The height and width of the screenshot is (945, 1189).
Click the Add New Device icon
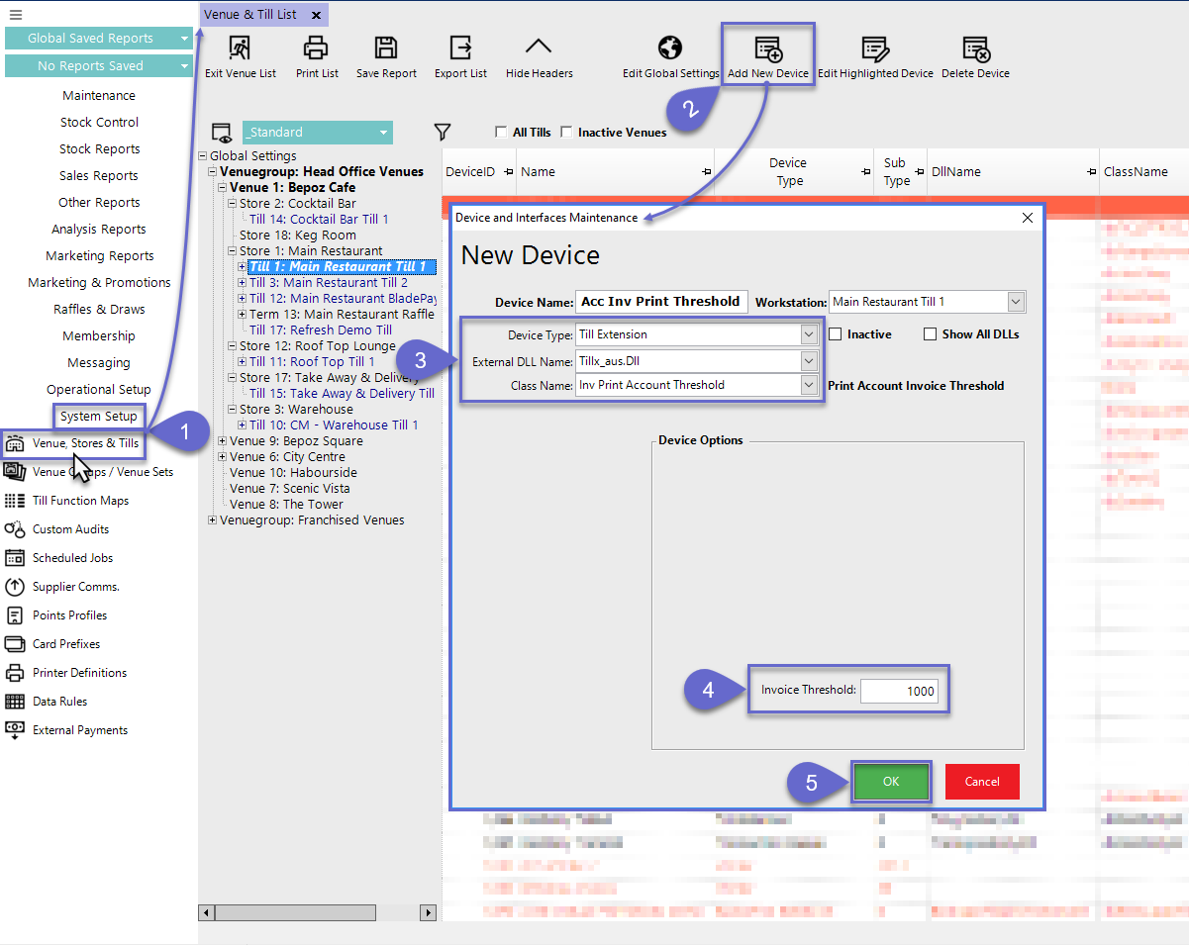pos(767,48)
